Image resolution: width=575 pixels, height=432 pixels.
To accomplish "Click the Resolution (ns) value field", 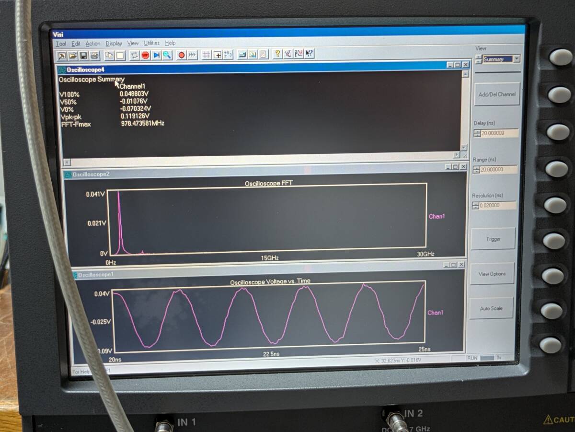I will pos(498,205).
